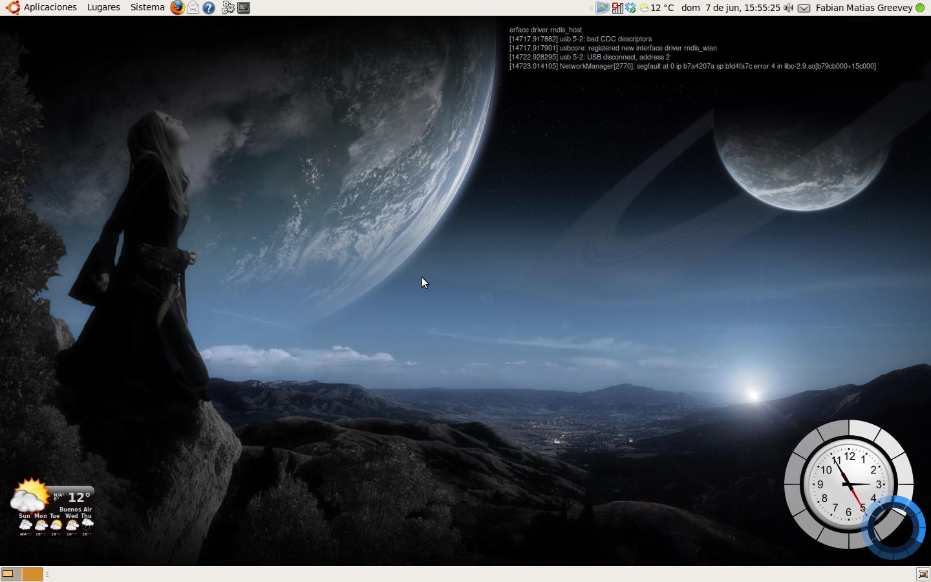Click the volume speaker icon
The height and width of the screenshot is (582, 931).
788,8
